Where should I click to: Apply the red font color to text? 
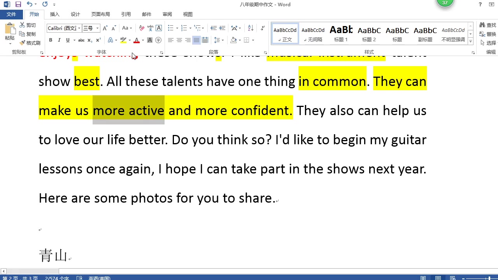[x=137, y=40]
